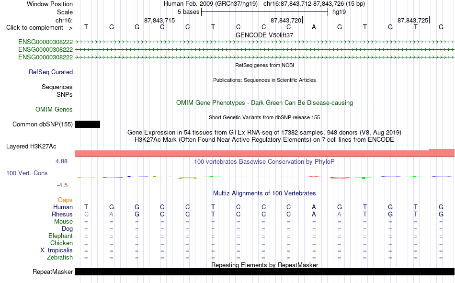Viewport: 455px width, 283px height.
Task: Click the 'GENCODE V50lift37' track title
Action: click(x=264, y=35)
